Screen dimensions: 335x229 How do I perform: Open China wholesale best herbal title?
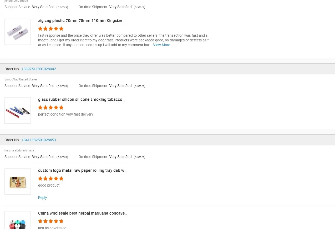pos(83,213)
